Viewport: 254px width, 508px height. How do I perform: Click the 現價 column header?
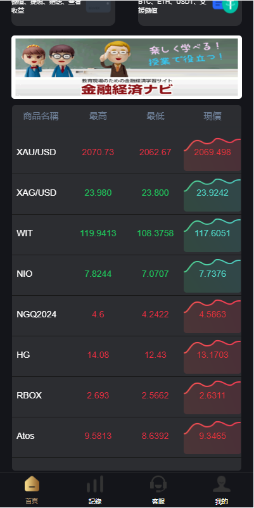coord(213,116)
